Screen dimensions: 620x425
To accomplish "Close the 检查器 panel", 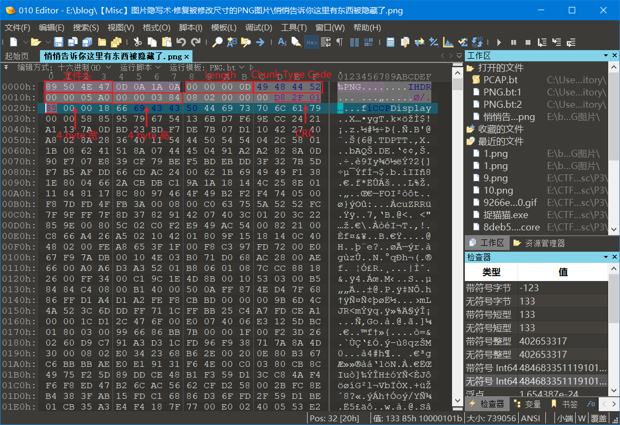I will (x=615, y=256).
